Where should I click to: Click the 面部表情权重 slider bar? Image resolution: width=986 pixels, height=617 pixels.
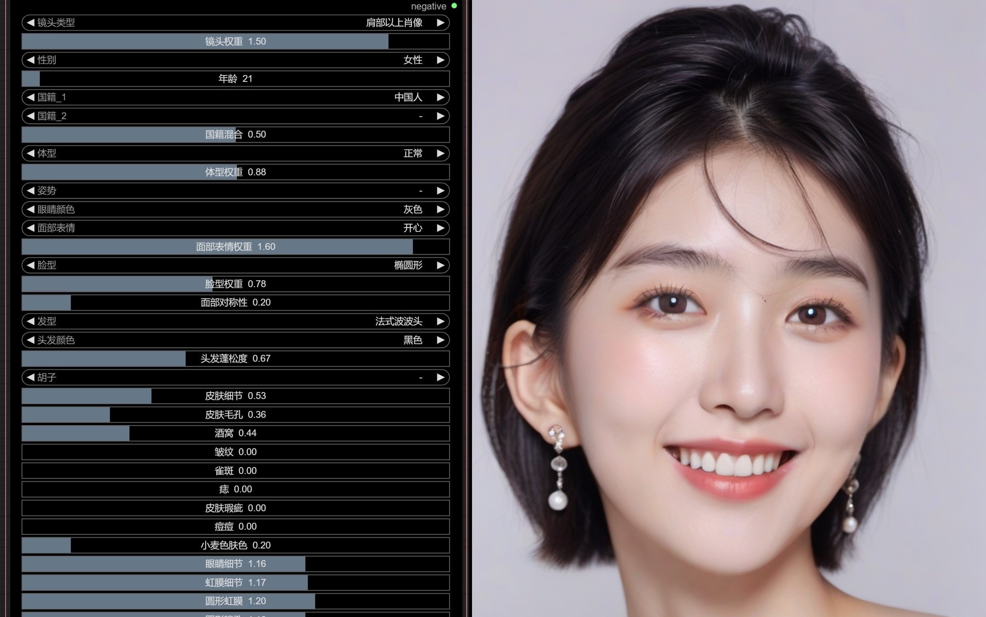(236, 247)
